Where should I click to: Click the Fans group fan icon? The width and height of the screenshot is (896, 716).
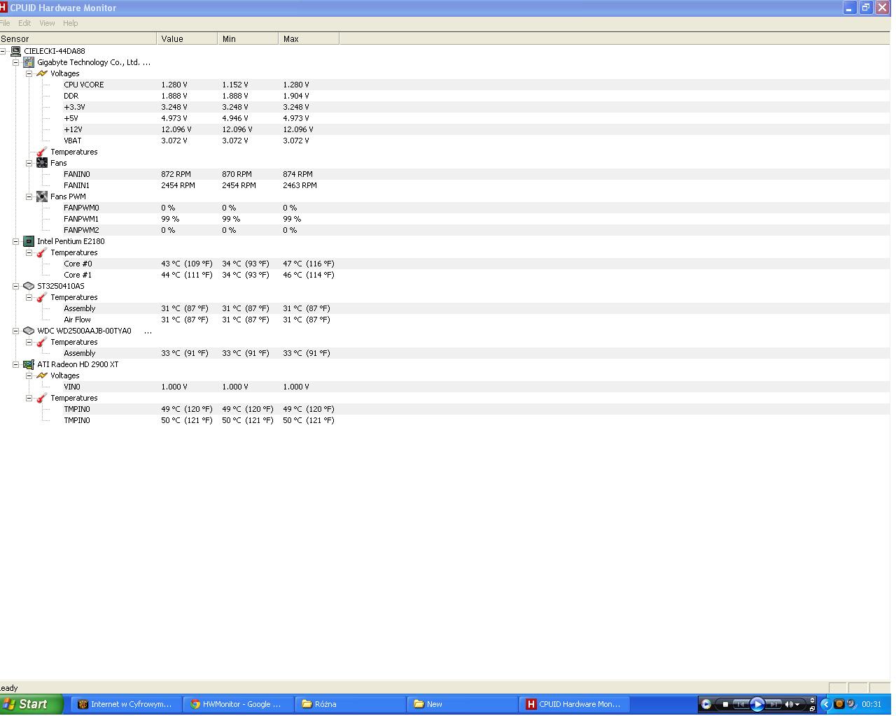coord(42,163)
